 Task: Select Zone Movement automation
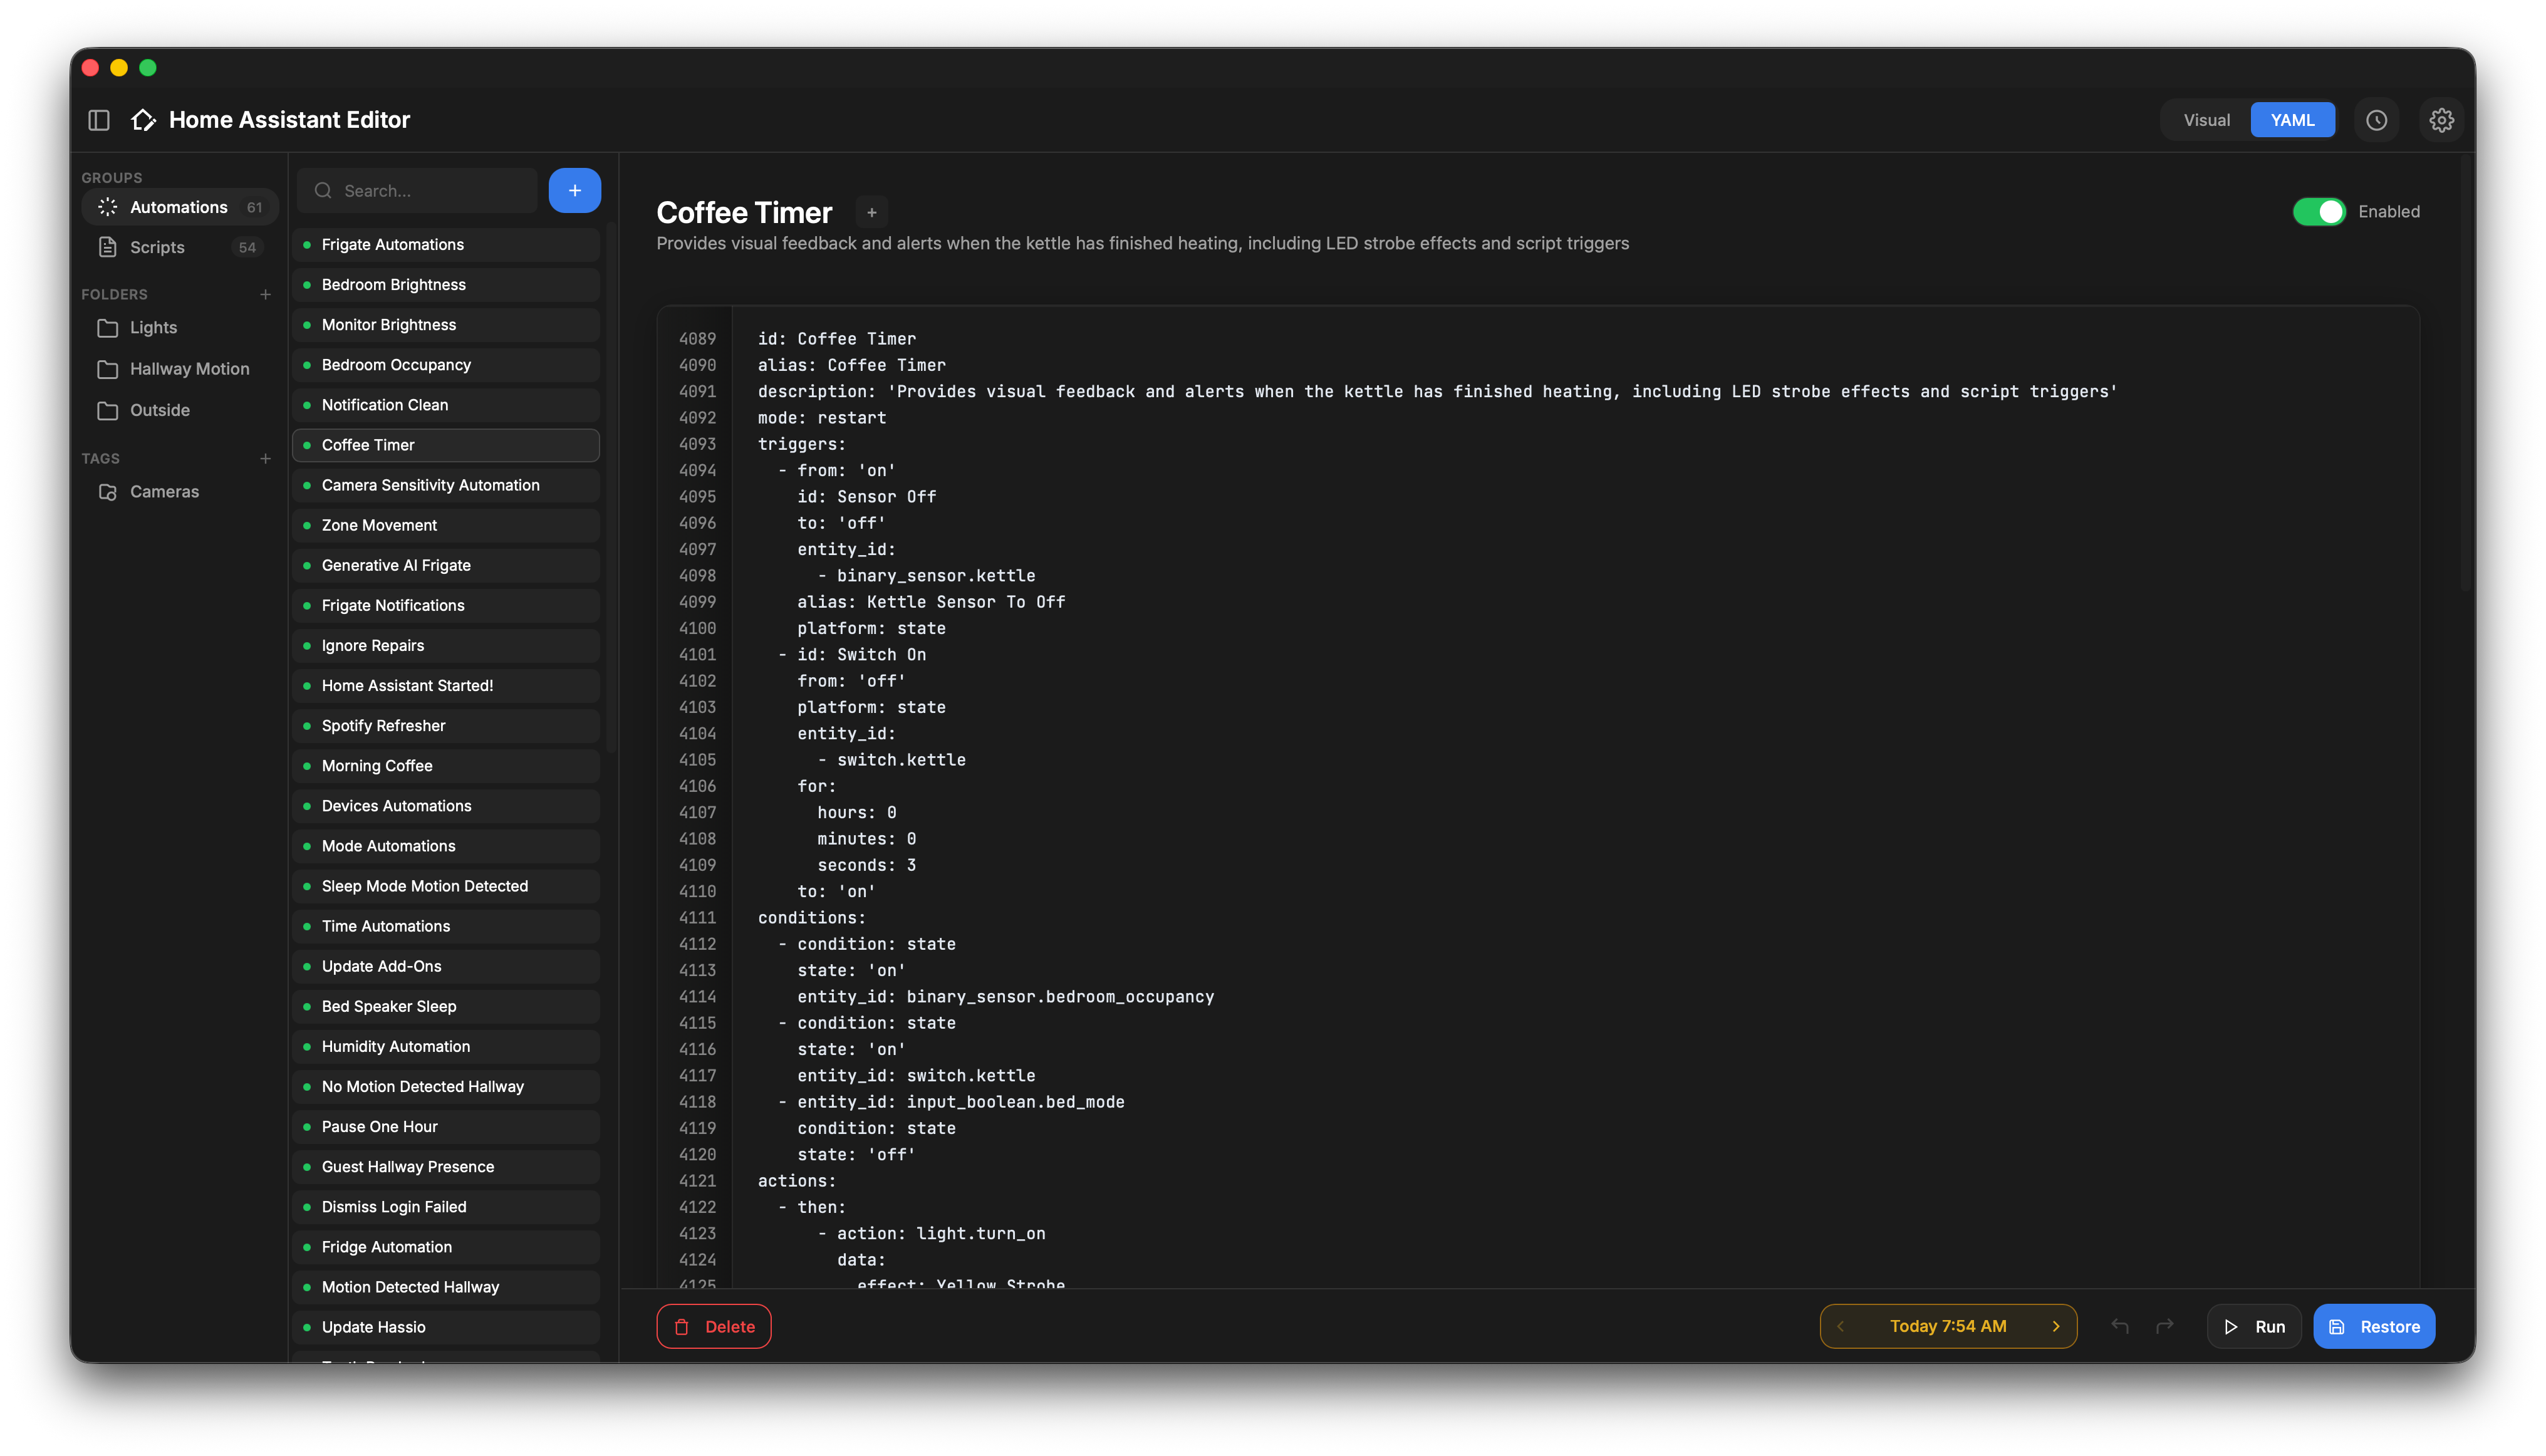coord(446,525)
